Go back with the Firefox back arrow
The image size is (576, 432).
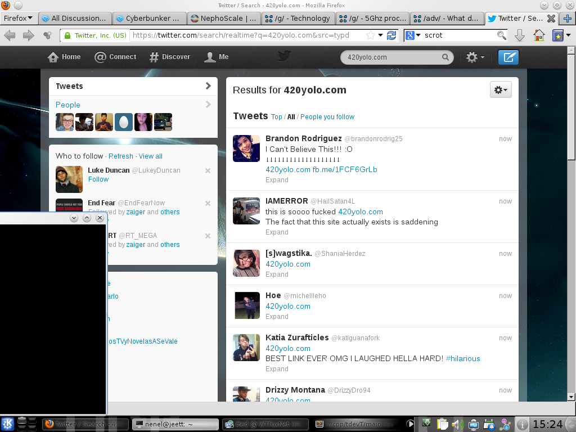coord(10,35)
